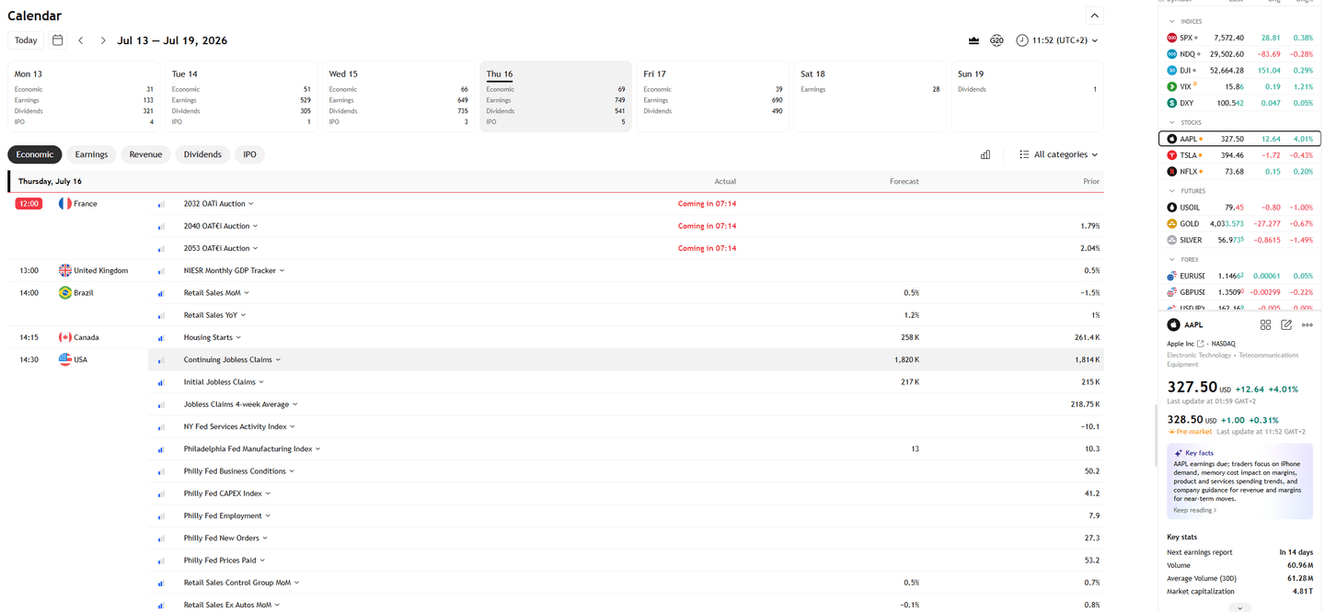
Task: Select GOLD in the watchlist
Action: coord(1239,223)
